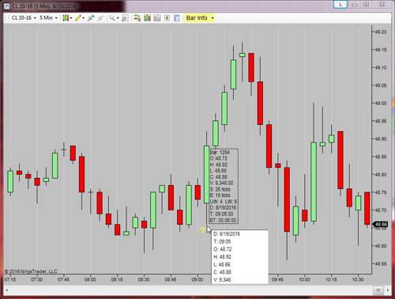The image size is (395, 299).
Task: Click the zoom-out chart icon
Action: coord(125,18)
